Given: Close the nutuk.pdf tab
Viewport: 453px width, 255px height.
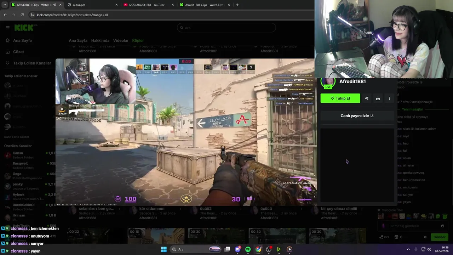Looking at the screenshot, I should tap(116, 5).
